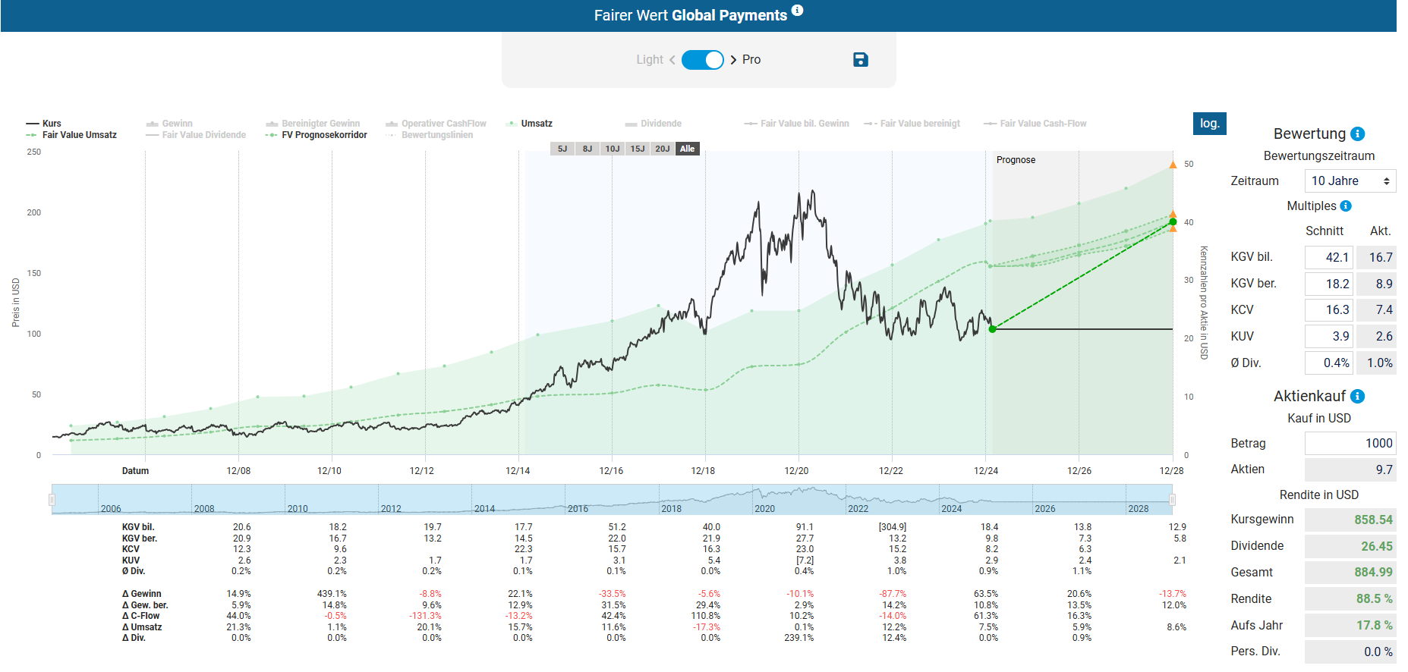1408x672 pixels.
Task: Click the Multiples info icon
Action: tap(1346, 206)
